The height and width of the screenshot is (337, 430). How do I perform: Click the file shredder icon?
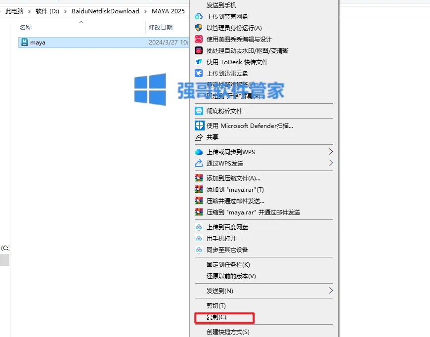199,111
